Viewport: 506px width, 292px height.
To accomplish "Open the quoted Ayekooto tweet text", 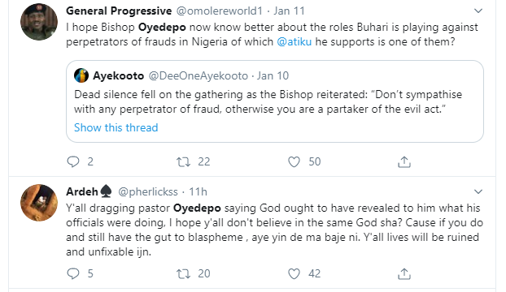I will click(x=268, y=101).
